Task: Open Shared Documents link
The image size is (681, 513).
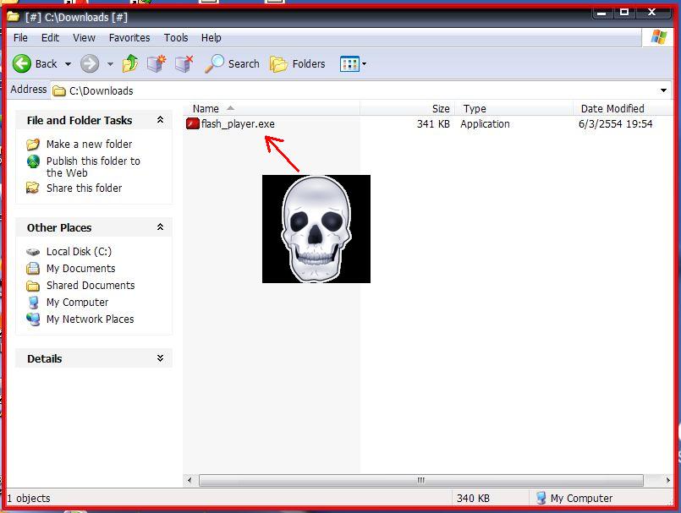Action: (91, 285)
